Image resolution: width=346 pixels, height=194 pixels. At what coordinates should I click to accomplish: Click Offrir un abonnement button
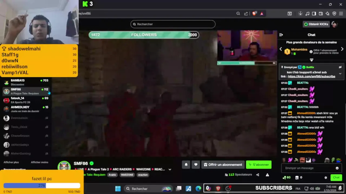[x=223, y=165]
